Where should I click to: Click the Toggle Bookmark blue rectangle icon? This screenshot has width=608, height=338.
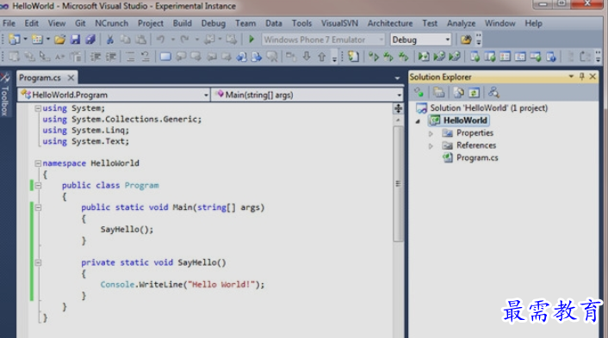point(165,57)
